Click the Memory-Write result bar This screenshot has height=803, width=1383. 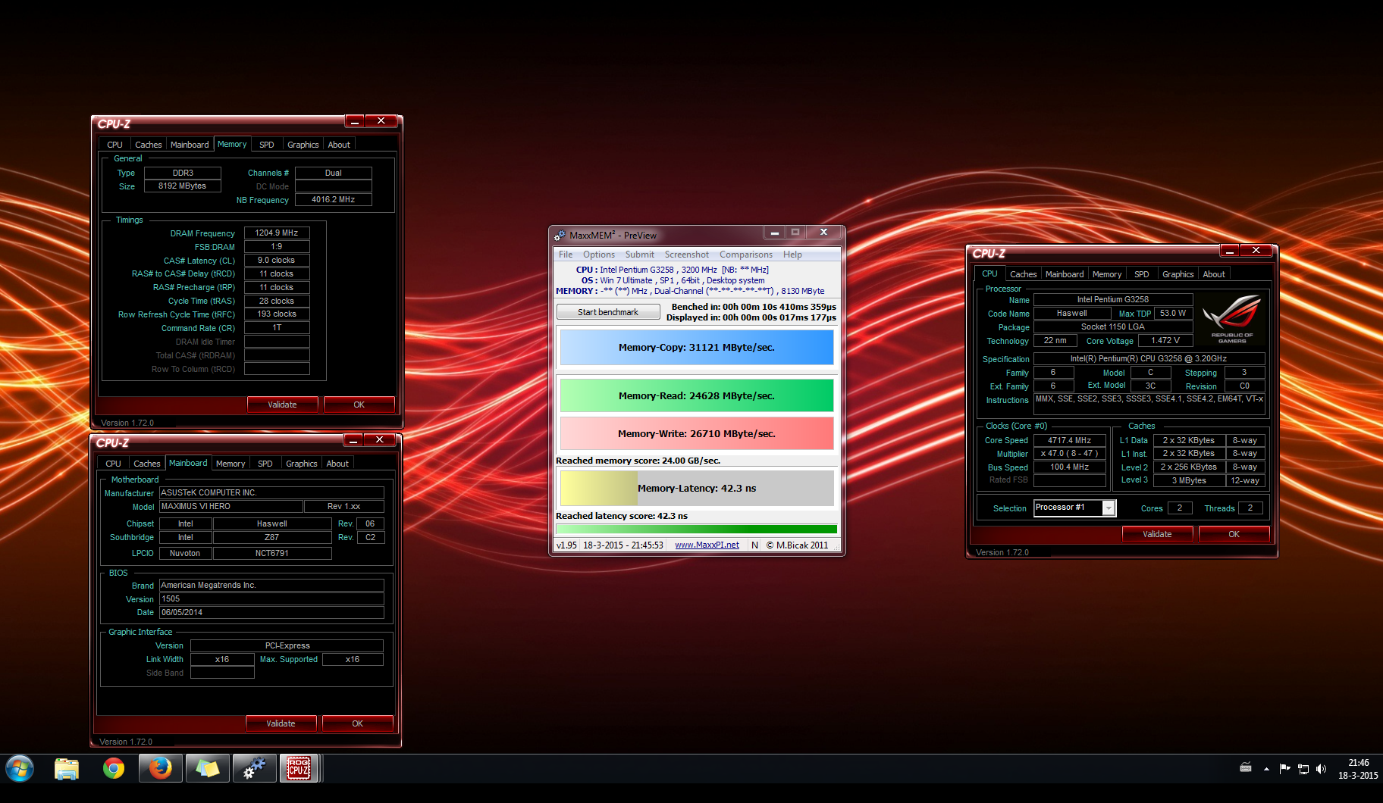[x=697, y=433]
